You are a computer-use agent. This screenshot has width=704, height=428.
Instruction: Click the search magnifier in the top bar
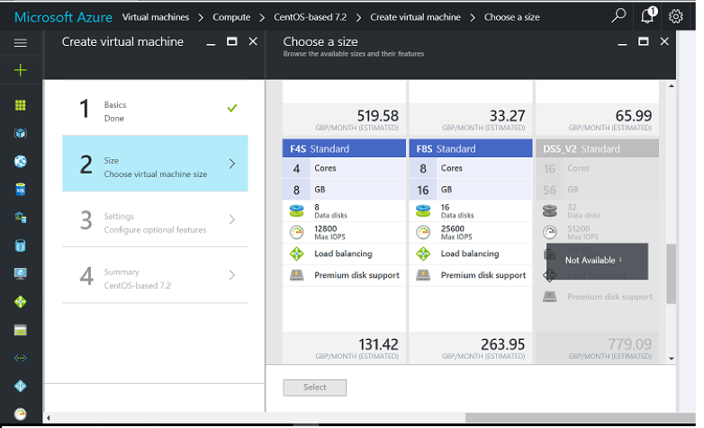tap(618, 15)
